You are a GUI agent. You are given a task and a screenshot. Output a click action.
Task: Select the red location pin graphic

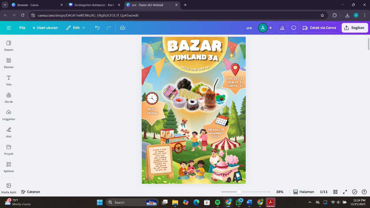tap(235, 69)
